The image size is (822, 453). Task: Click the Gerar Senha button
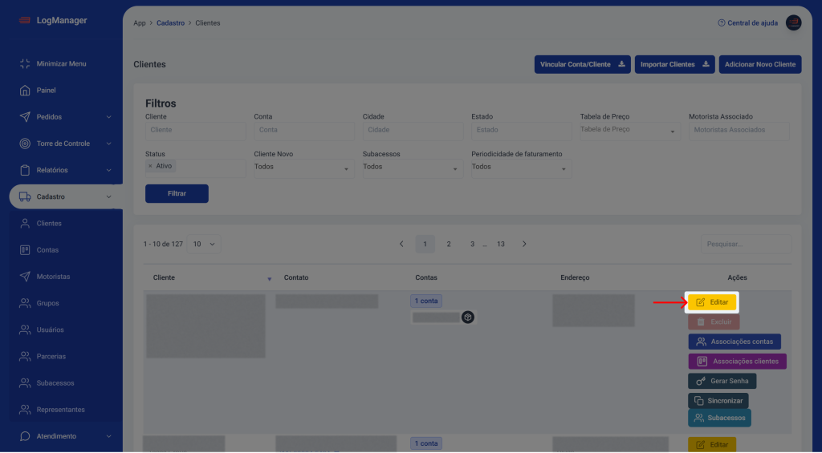tap(722, 381)
